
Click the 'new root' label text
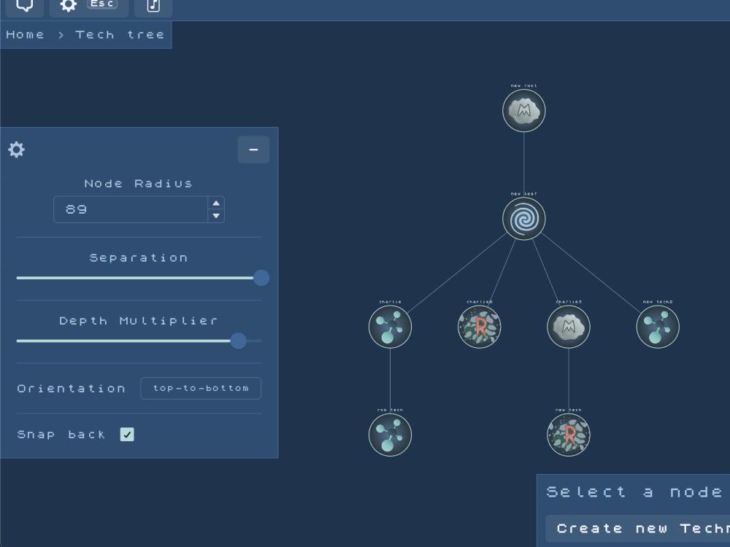click(523, 85)
